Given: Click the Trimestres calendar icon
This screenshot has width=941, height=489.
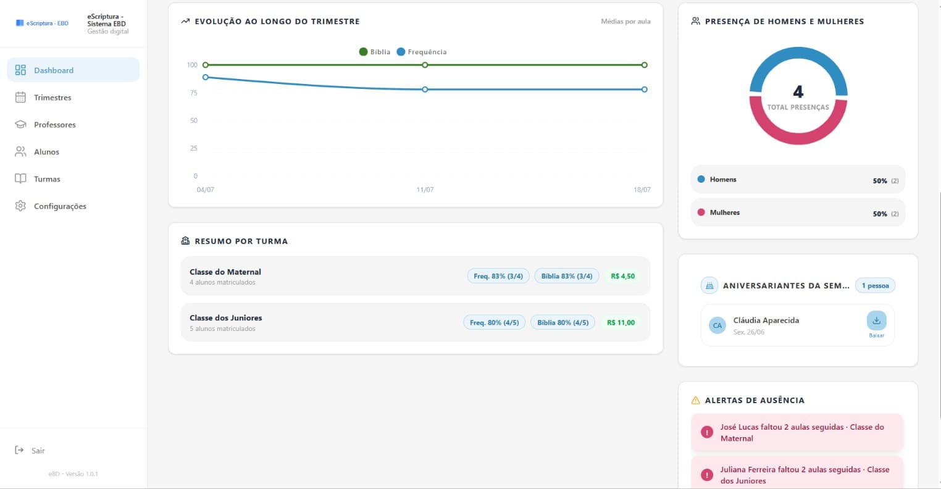Looking at the screenshot, I should tap(20, 97).
